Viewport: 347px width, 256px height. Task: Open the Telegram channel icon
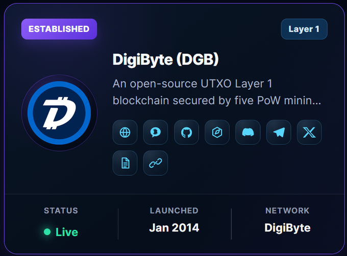pos(279,132)
